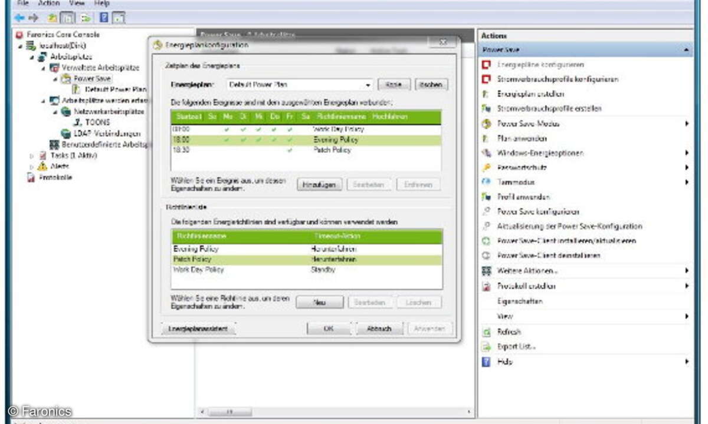Open the Help menu in menu bar
The image size is (708, 424).
(102, 4)
